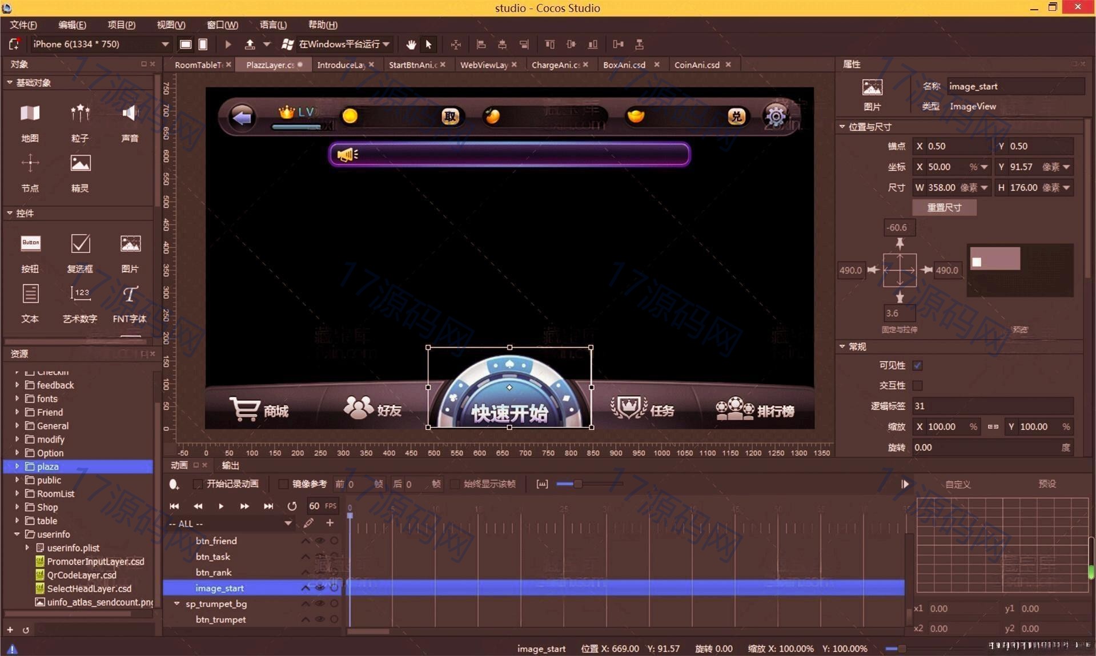Adjust the timeline zoom slider
The width and height of the screenshot is (1096, 656).
click(x=577, y=484)
